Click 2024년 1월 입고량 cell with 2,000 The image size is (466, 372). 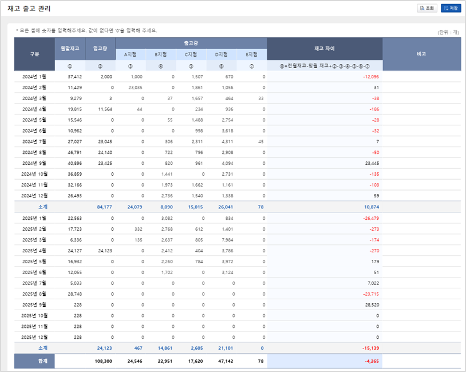[100, 77]
